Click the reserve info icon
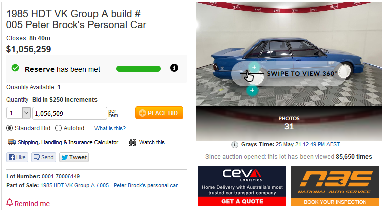The width and height of the screenshot is (382, 210). tap(174, 68)
